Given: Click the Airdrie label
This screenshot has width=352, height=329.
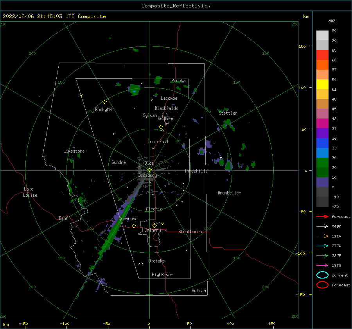Looking at the screenshot, I should tap(154, 209).
